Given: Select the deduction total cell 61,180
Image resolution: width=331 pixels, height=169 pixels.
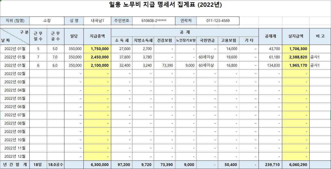Looking at the screenshot, I should pyautogui.click(x=270, y=57).
